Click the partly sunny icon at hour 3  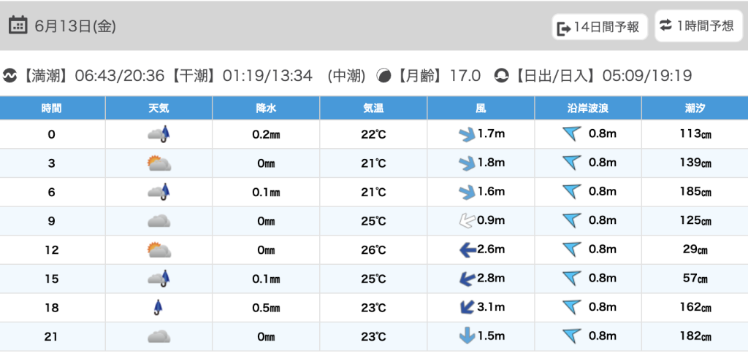coord(159,163)
